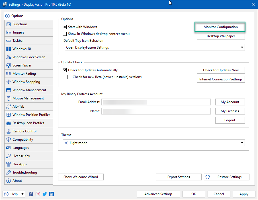Uncheck Start with Windows
This screenshot has height=200, width=258.
click(x=65, y=27)
